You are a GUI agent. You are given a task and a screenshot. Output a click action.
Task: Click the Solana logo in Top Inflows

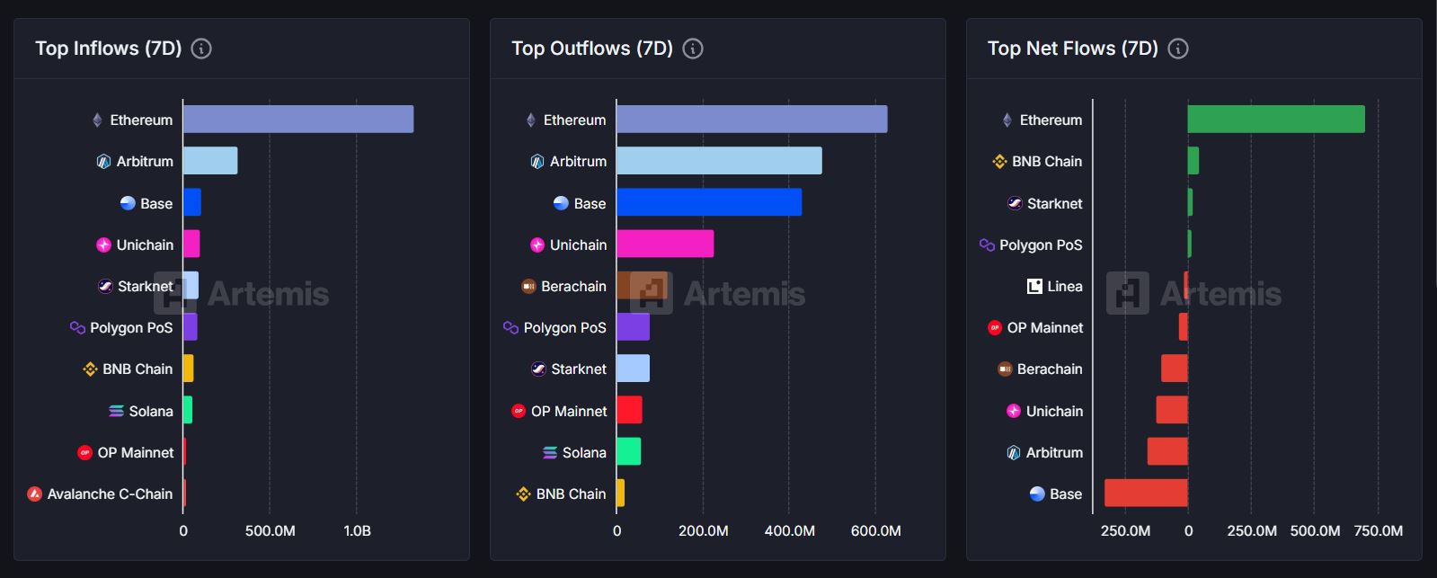click(x=116, y=411)
